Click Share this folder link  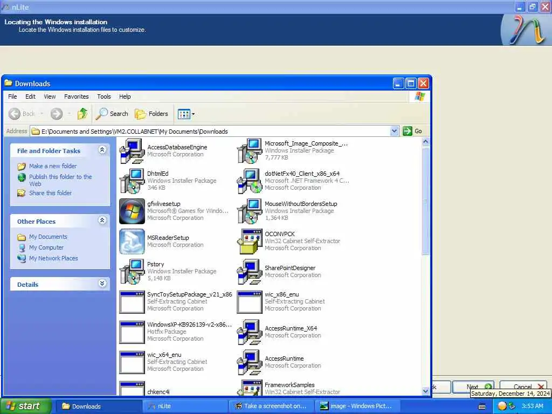pyautogui.click(x=50, y=193)
